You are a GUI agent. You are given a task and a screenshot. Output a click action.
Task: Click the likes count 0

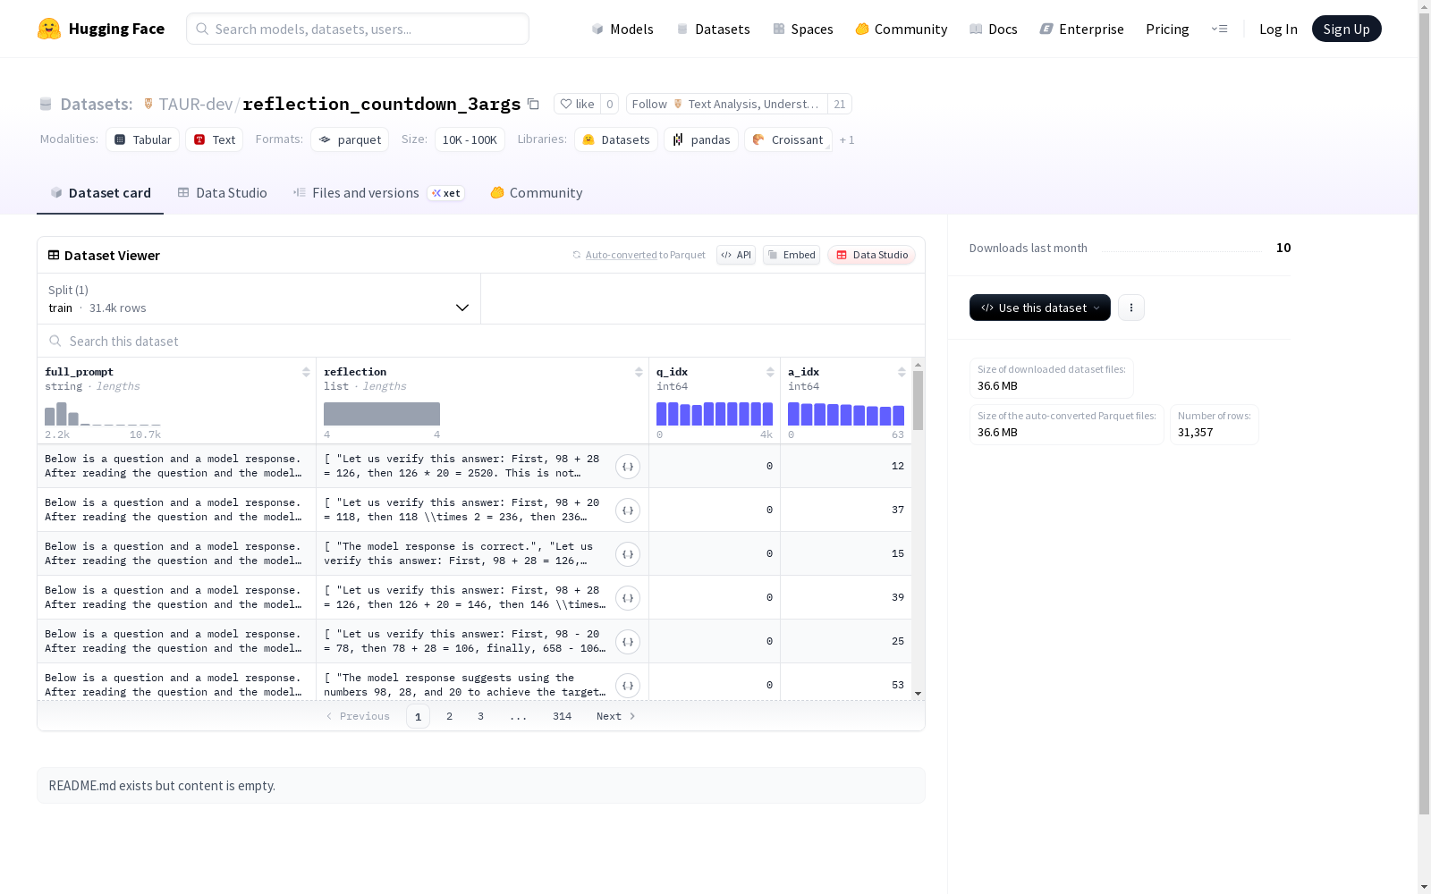pyautogui.click(x=610, y=104)
